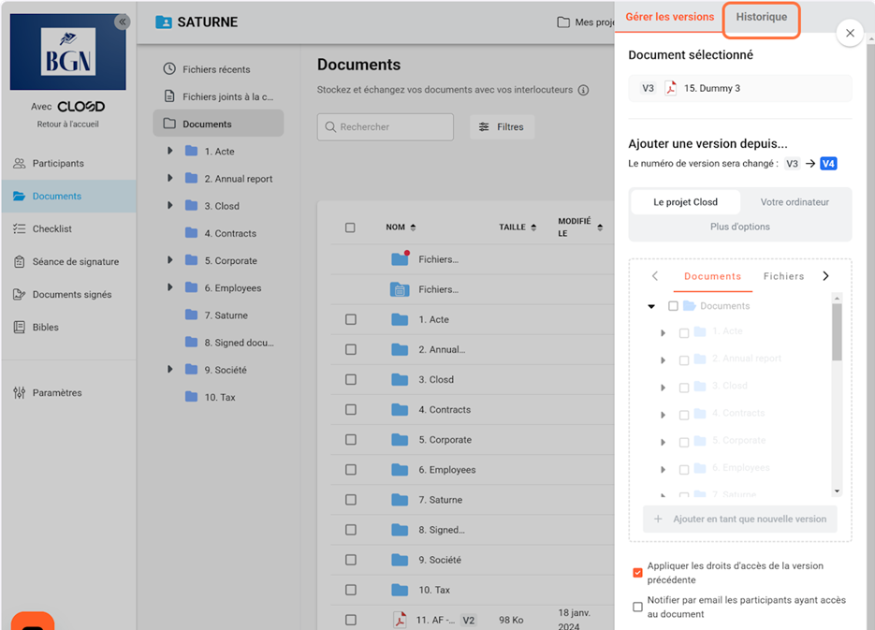Switch to the Historique tab

coord(761,18)
